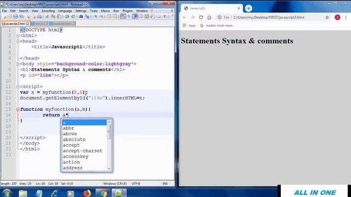Click the Cut scissors icon
Viewport: 351px width, 197px height.
[47, 16]
